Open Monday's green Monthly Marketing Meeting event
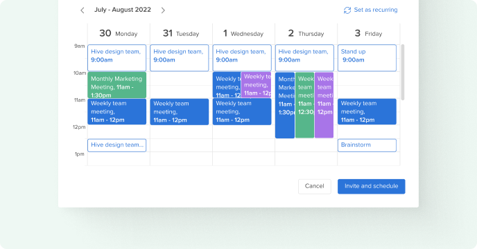This screenshot has width=477, height=249. [116, 85]
